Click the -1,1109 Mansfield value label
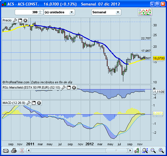167x156 pixels. pos(159,92)
